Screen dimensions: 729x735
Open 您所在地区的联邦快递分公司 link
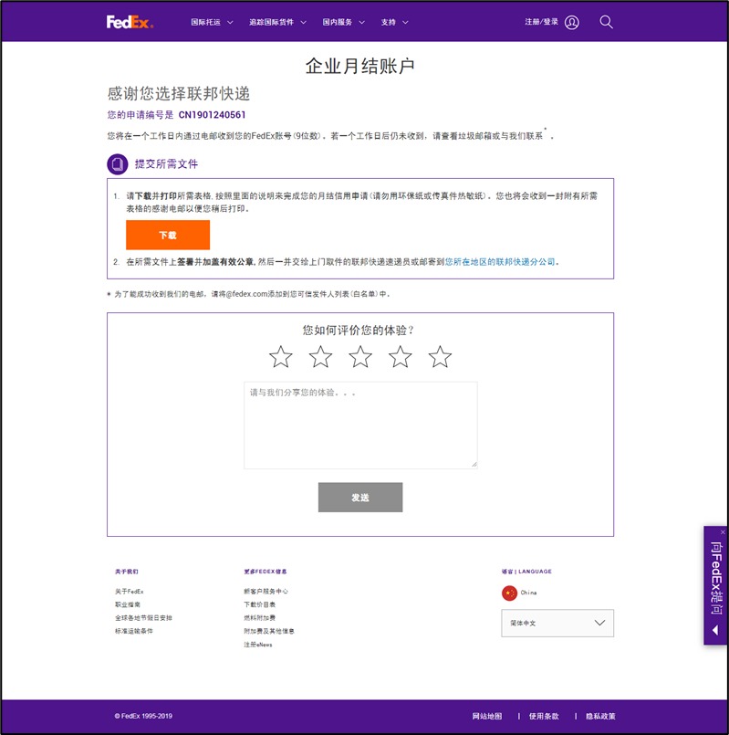tap(500, 261)
